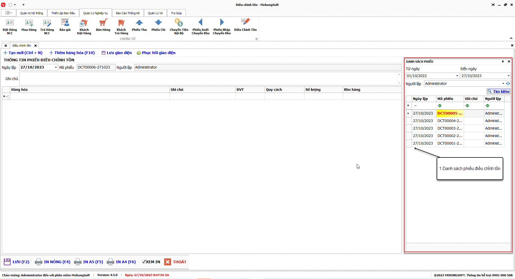Click the Ngày lập filter equals operator icon
515x279 pixels.
415,106
